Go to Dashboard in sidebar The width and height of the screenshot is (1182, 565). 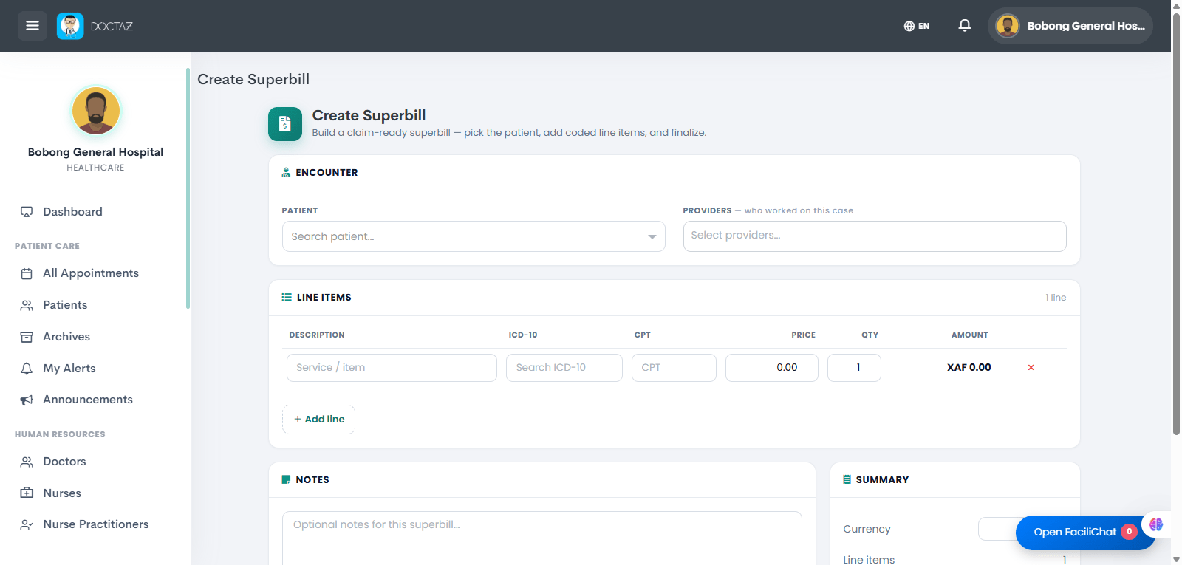[x=72, y=212]
